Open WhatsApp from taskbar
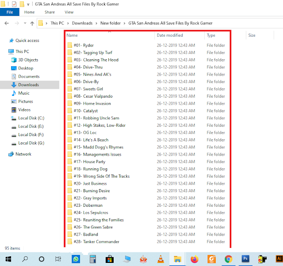283x266 pixels. click(76, 259)
